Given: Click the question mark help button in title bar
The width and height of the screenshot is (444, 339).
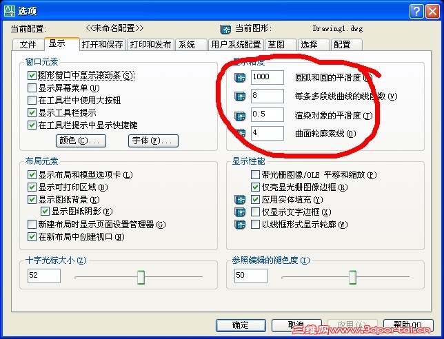Looking at the screenshot, I should coord(416,11).
